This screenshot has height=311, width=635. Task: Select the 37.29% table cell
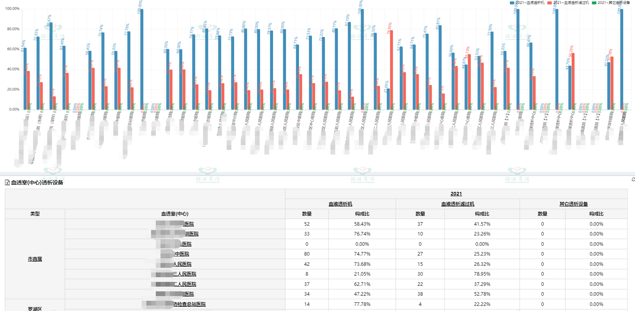point(482,284)
